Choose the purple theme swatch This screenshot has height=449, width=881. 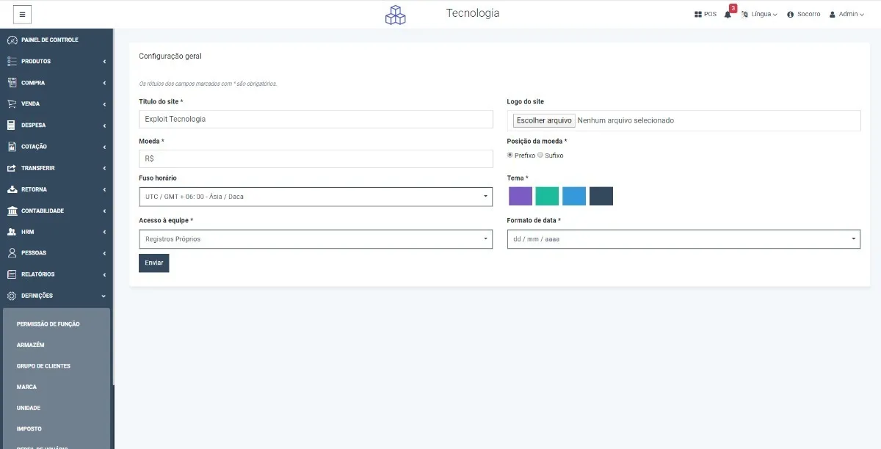(x=521, y=196)
